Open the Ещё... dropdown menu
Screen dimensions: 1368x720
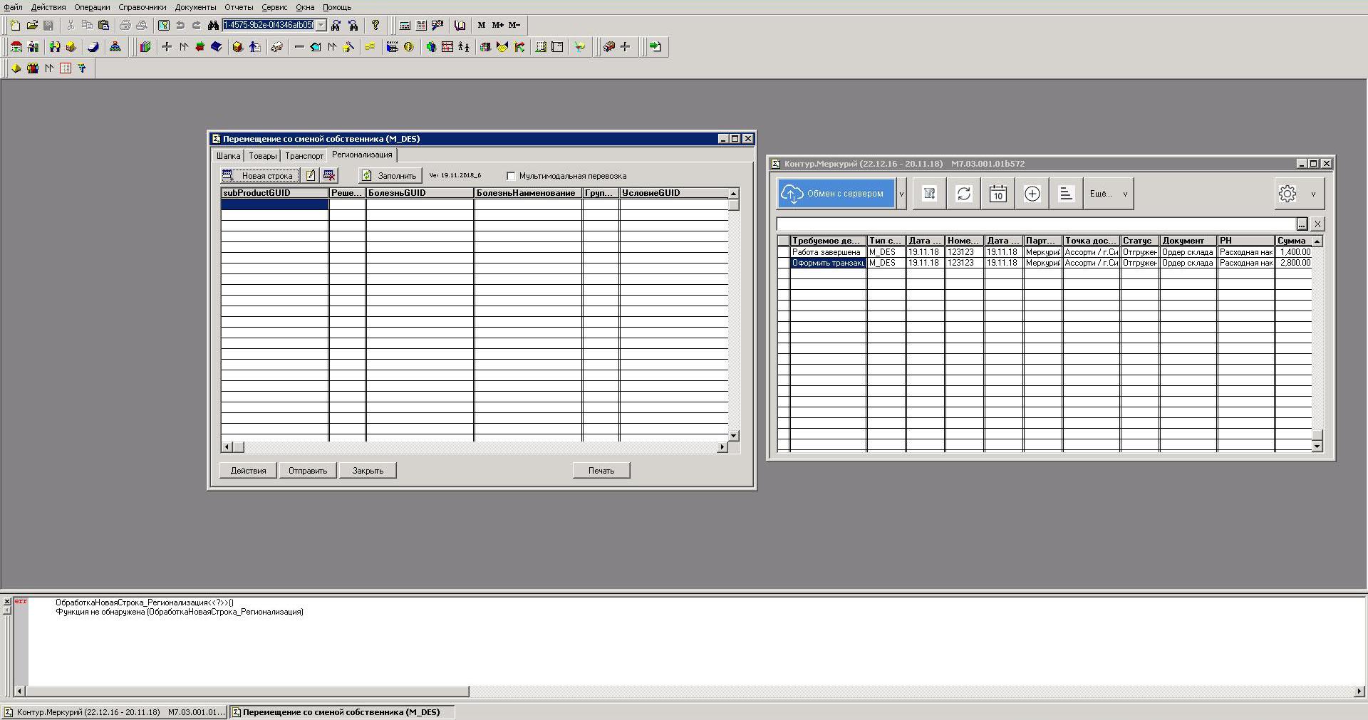point(1108,194)
